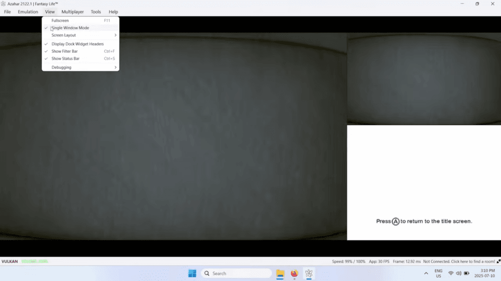
Task: Click the Azahar app icon in title bar
Action: [x=3, y=4]
